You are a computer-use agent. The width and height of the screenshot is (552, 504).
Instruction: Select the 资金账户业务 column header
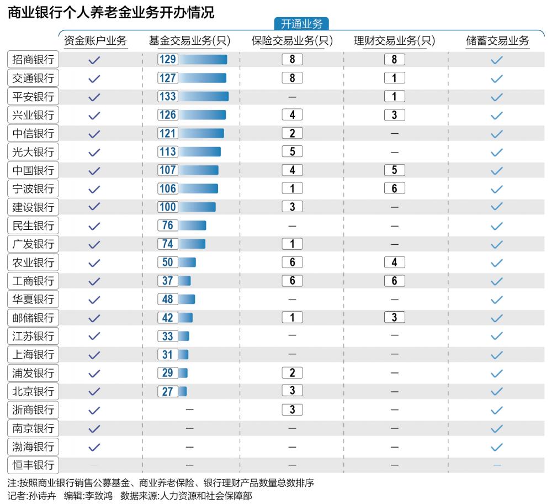95,41
